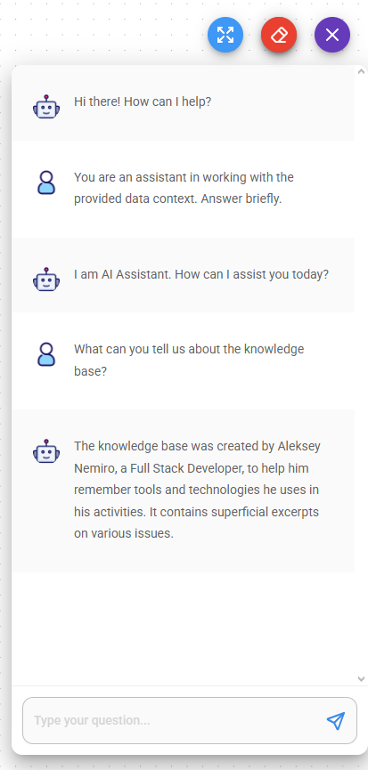Click the "Hi there! How can I help?" message
The image size is (368, 770).
coord(143,101)
